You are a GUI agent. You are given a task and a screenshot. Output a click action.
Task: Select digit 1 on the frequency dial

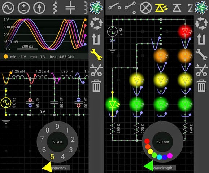[67, 130]
